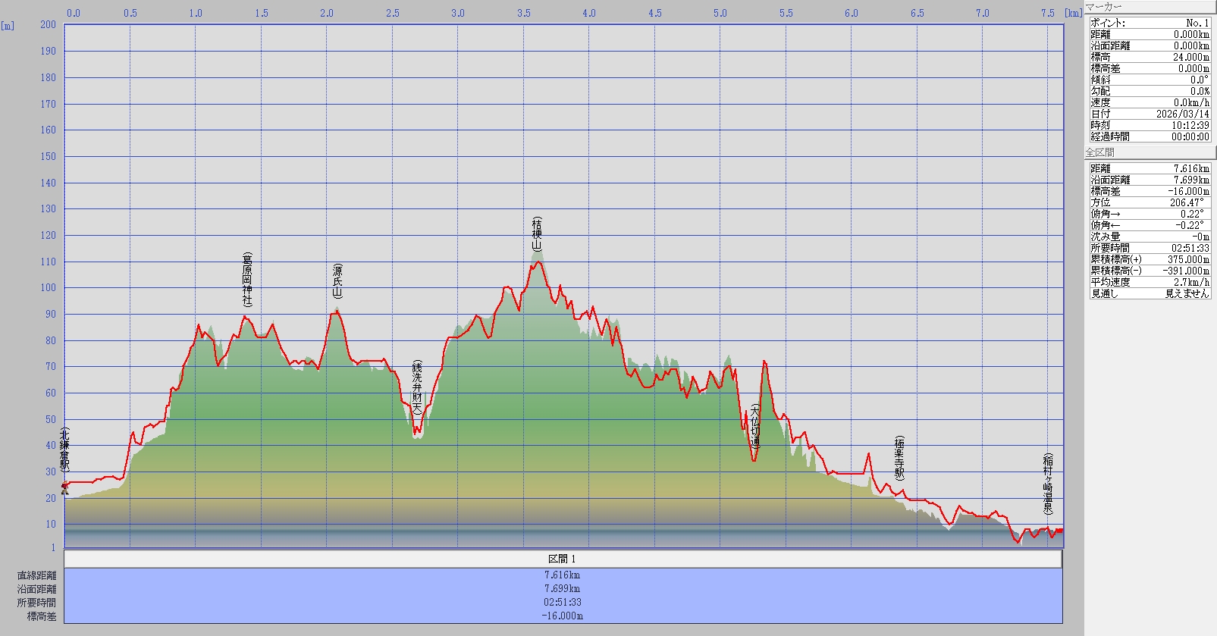Click the 北鎌倉駅 waypoint label

tap(65, 450)
